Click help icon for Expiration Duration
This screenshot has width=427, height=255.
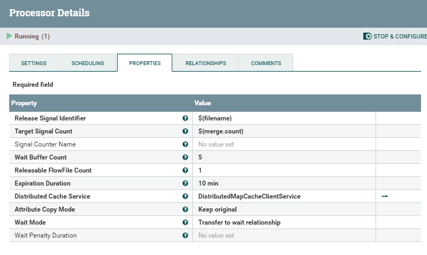185,183
